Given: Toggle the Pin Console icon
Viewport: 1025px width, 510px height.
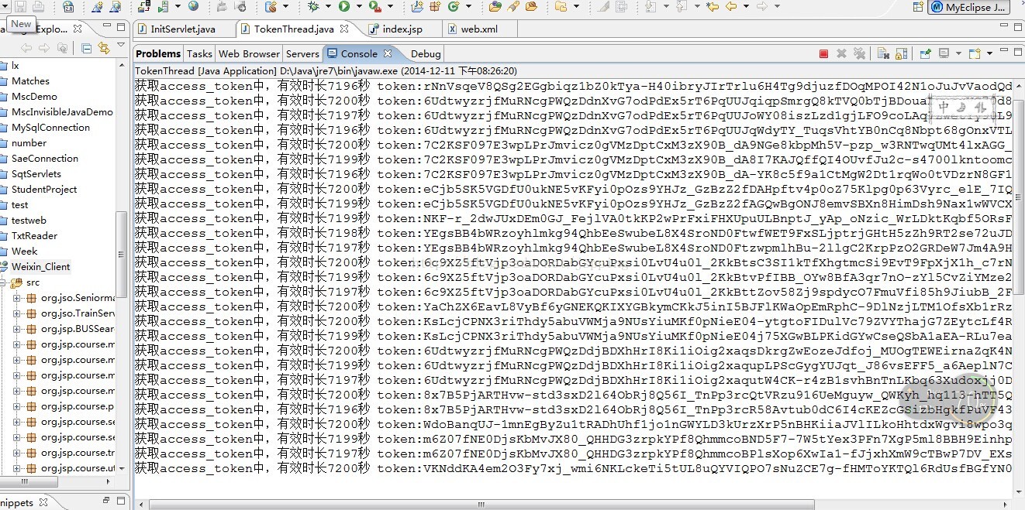Looking at the screenshot, I should (x=925, y=53).
